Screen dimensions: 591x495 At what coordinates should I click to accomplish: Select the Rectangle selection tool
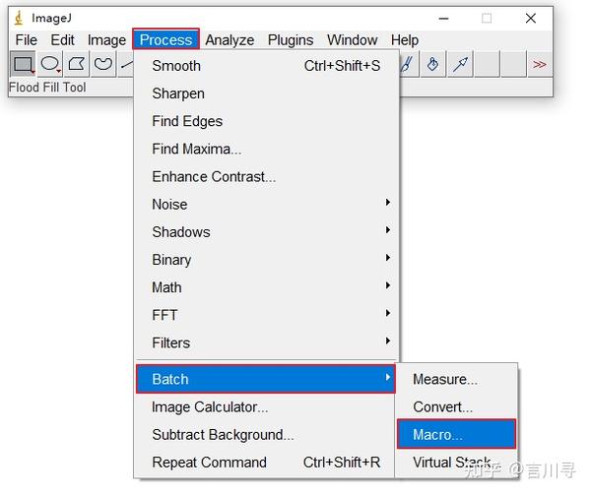coord(23,65)
